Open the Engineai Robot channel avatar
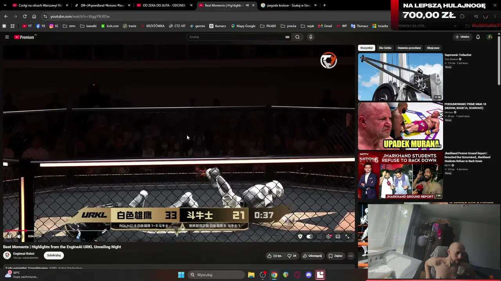501x281 pixels. coord(7,255)
